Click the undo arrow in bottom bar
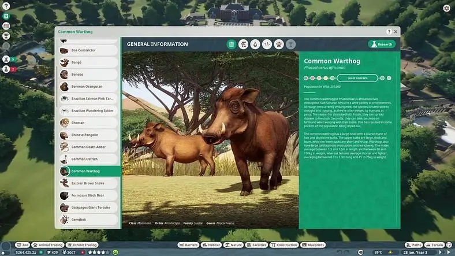The height and width of the screenshot is (256, 455). 339,252
